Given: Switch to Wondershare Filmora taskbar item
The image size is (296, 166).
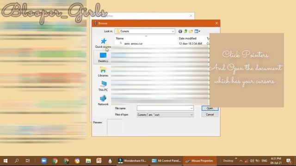Looking at the screenshot, I should point(132,161).
